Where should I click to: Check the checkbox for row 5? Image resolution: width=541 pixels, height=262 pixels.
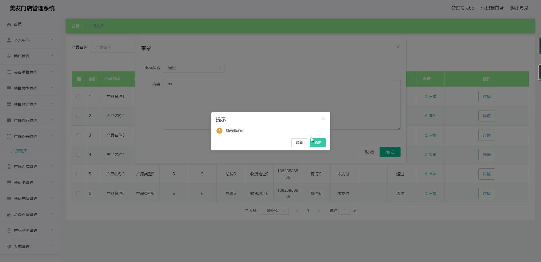coord(78,174)
